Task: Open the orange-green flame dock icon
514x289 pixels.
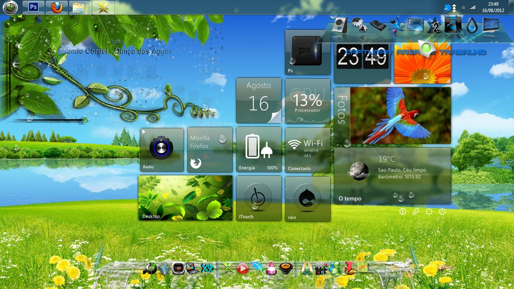Action: pyautogui.click(x=307, y=268)
